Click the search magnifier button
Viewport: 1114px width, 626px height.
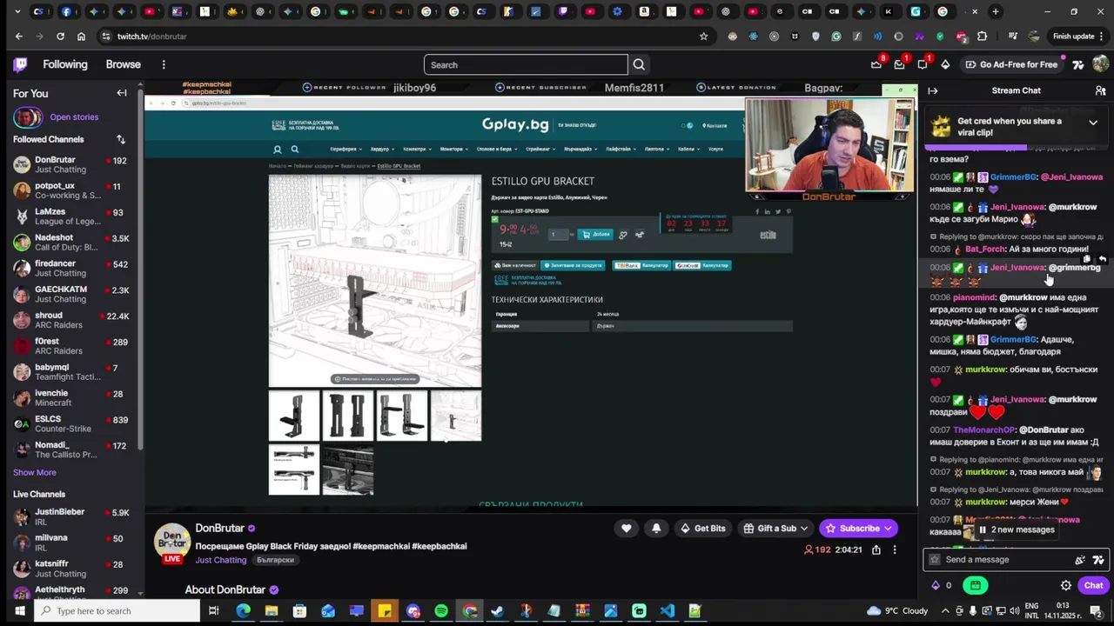(x=639, y=64)
